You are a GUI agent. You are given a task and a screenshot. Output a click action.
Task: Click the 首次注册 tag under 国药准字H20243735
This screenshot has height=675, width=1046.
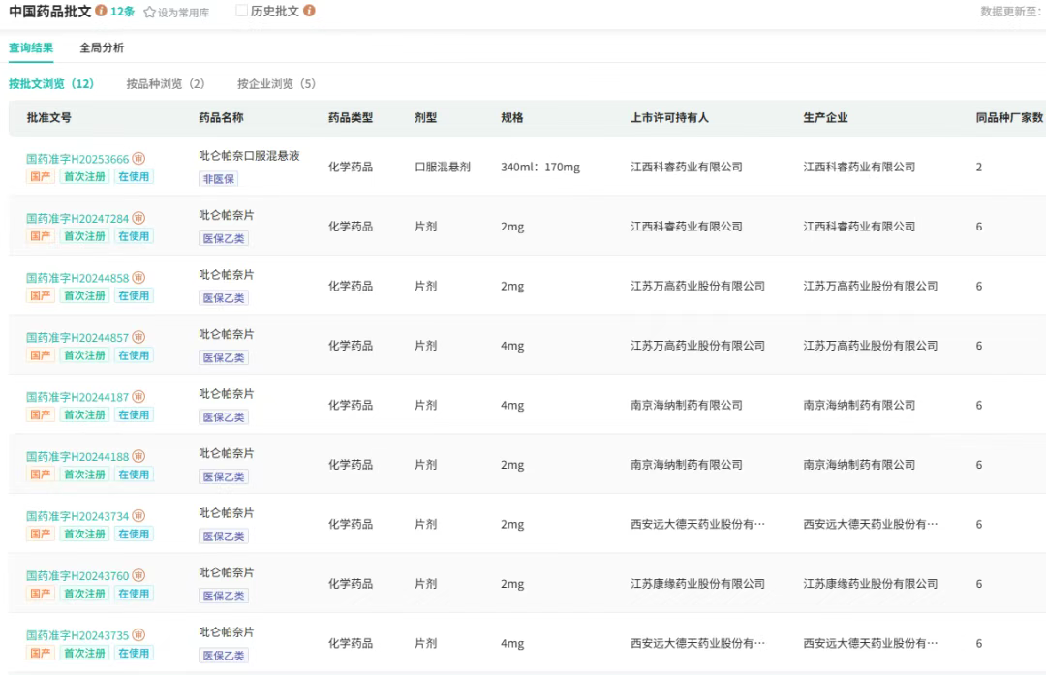[x=84, y=654]
